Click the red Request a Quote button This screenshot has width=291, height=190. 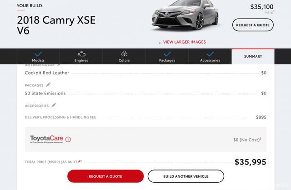(x=105, y=176)
